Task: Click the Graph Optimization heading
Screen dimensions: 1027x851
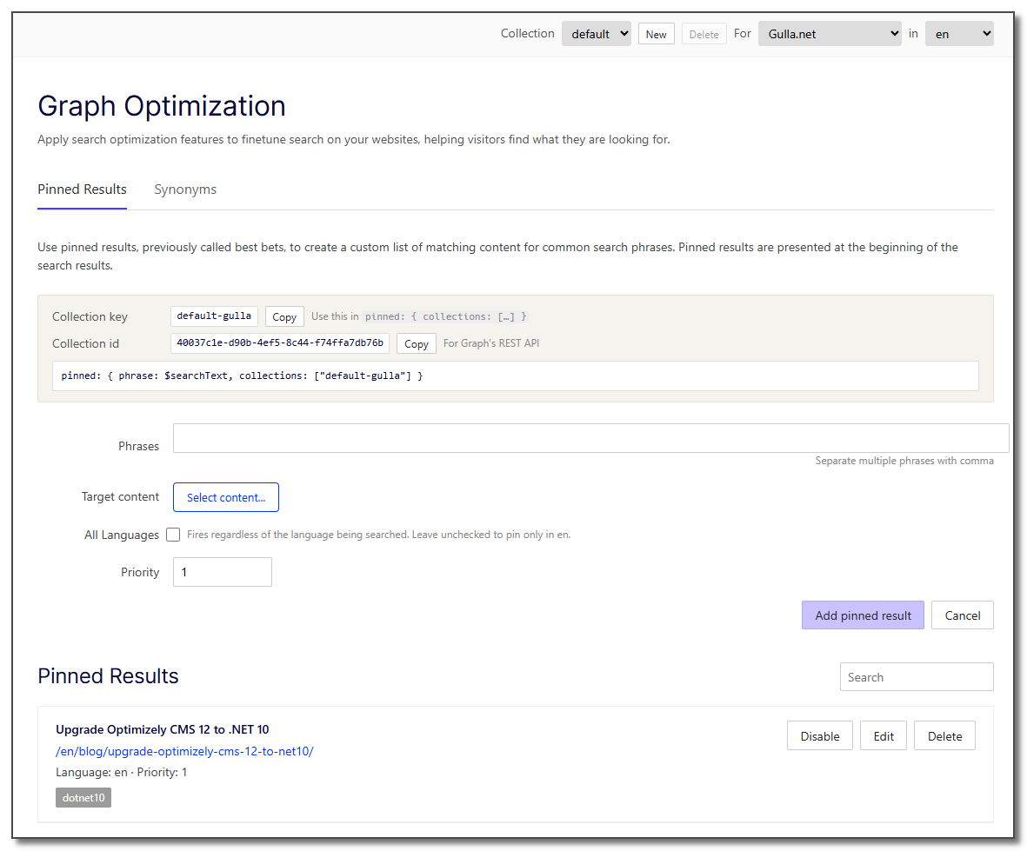Action: point(162,106)
